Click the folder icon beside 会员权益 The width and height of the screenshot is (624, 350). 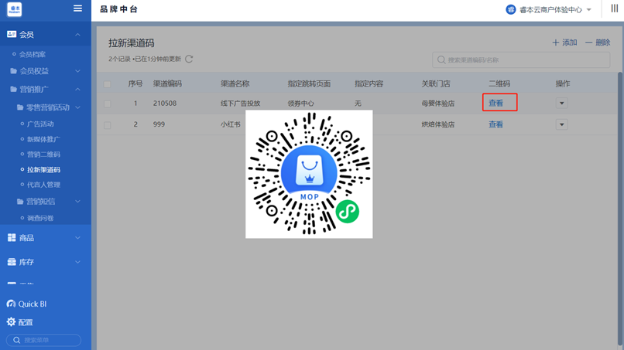click(13, 71)
